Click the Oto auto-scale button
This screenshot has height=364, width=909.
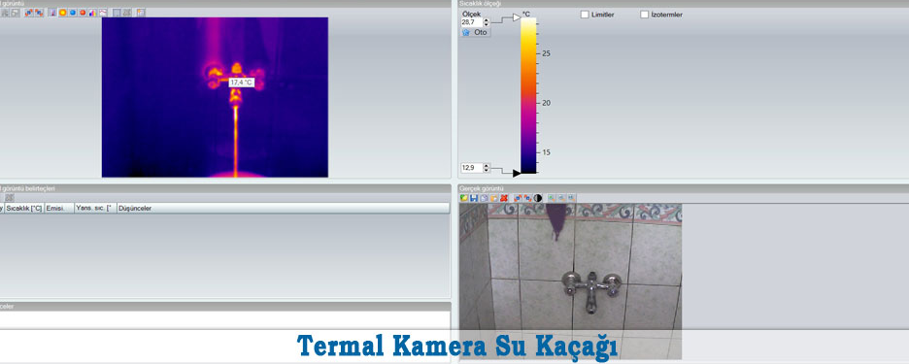[x=475, y=32]
